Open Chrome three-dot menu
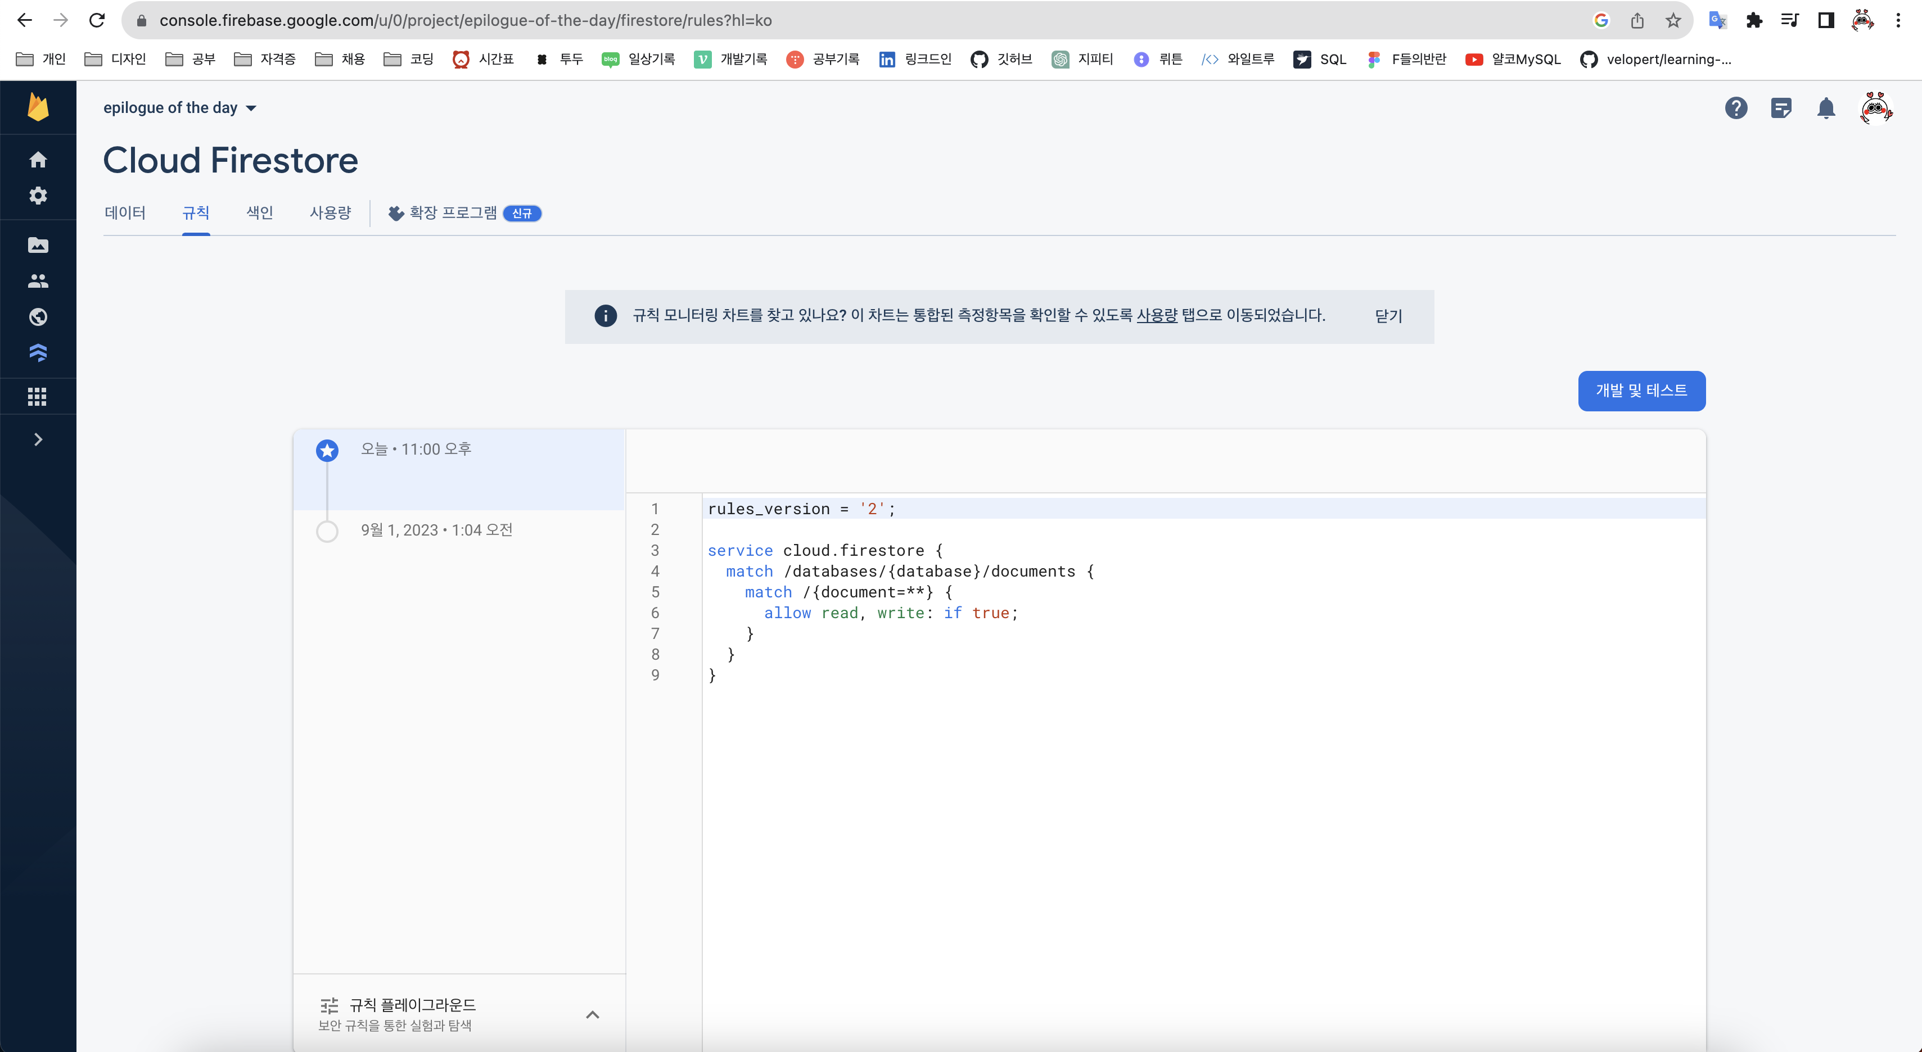The height and width of the screenshot is (1052, 1922). pyautogui.click(x=1898, y=20)
